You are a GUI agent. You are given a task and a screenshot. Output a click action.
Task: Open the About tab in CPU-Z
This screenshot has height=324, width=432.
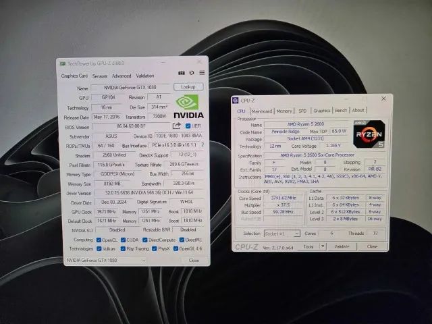358,110
